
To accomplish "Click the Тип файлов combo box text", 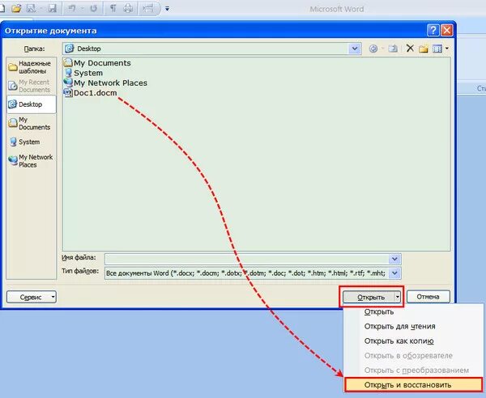I will coord(247,273).
